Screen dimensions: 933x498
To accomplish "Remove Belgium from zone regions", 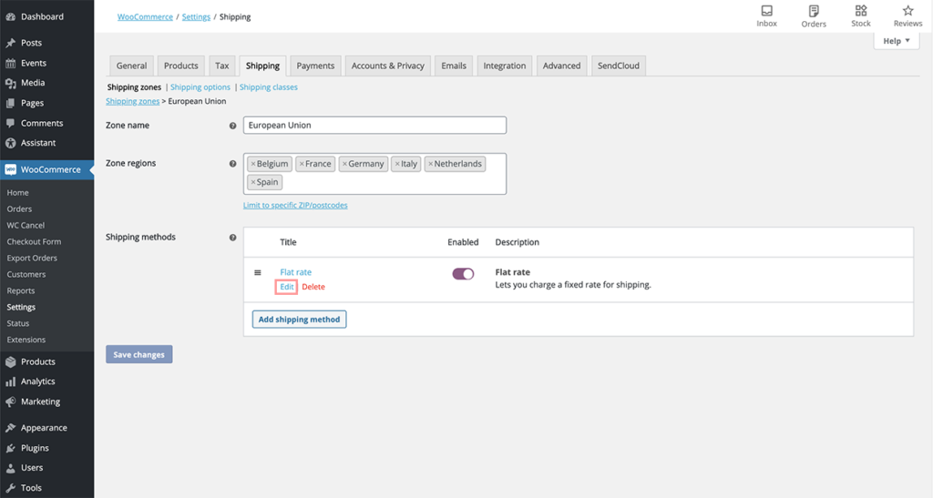I will tap(253, 164).
